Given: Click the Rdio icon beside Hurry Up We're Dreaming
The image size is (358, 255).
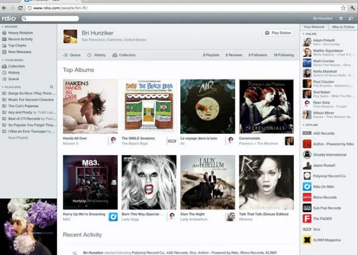Looking at the screenshot, I should click(x=113, y=217).
